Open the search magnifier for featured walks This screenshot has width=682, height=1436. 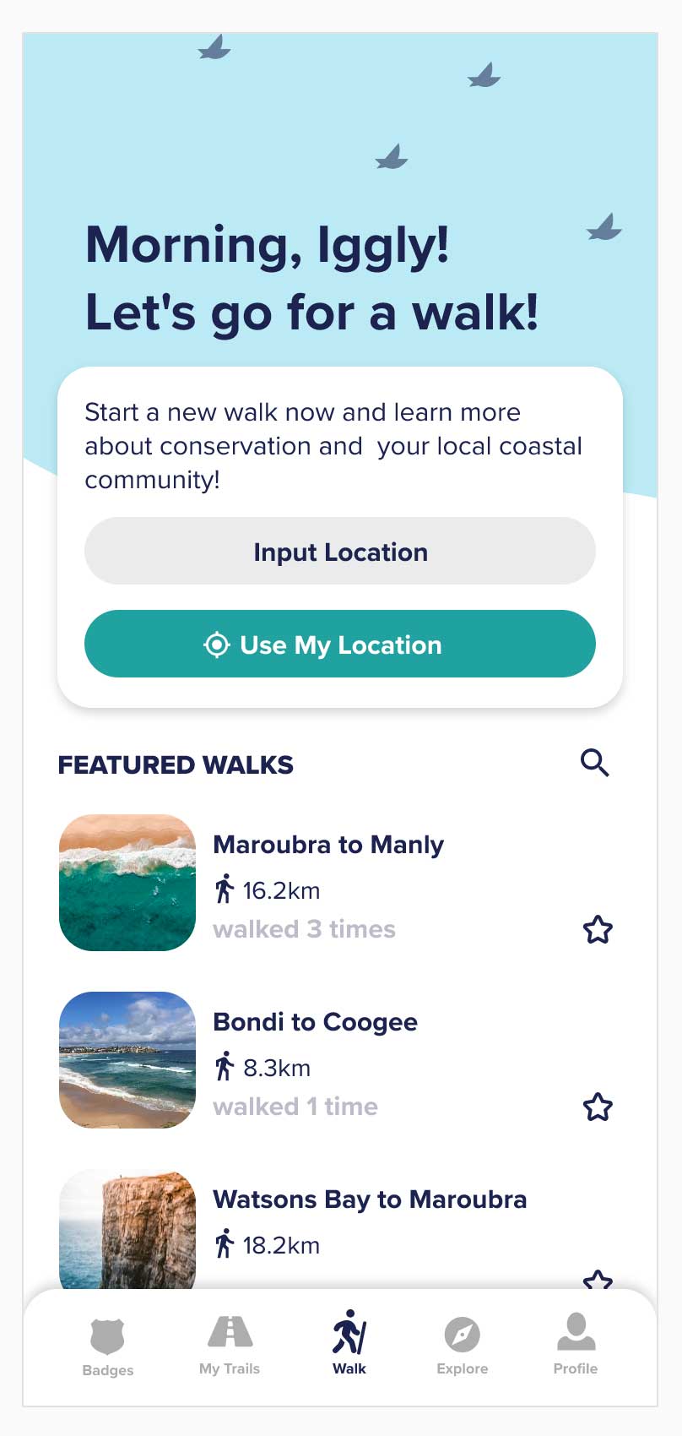point(595,763)
